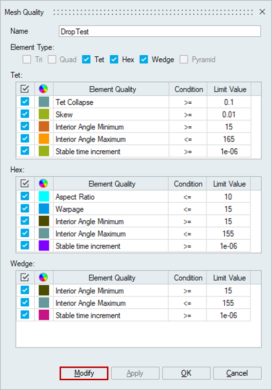
Task: Click the color wheel icon in Wedge table header
Action: click(x=43, y=277)
